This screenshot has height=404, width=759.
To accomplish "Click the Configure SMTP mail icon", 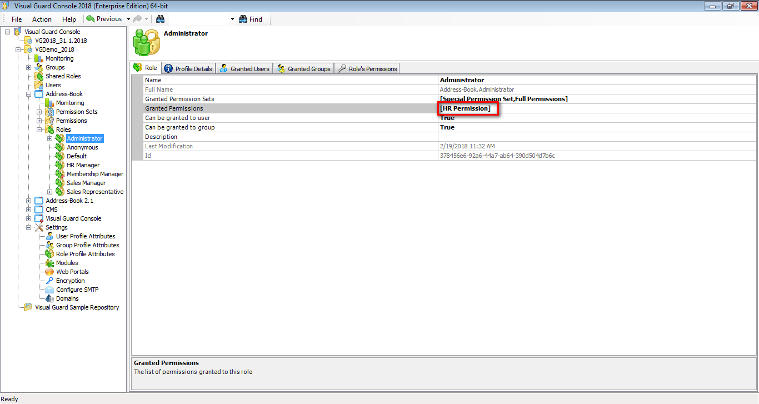I will (49, 289).
